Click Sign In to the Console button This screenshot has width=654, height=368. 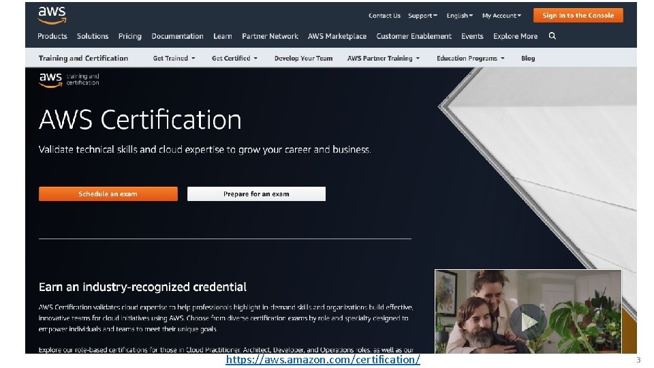point(578,16)
